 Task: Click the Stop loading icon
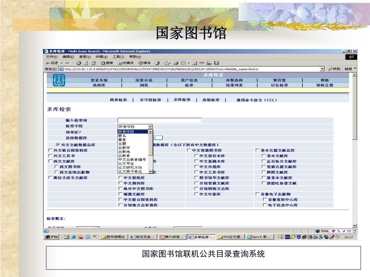point(79,63)
